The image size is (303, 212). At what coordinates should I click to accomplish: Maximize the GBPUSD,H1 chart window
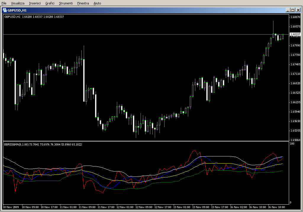click(293, 10)
